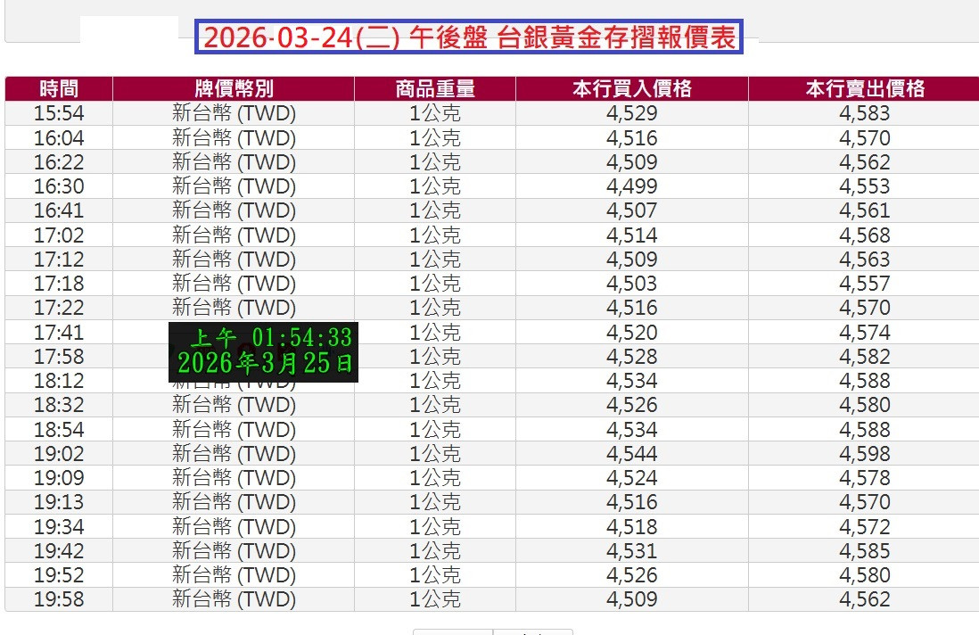Click 新台幣 (TWD) in the 17:22 row
Image resolution: width=979 pixels, height=635 pixels.
(234, 307)
